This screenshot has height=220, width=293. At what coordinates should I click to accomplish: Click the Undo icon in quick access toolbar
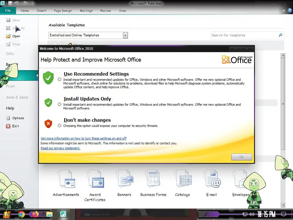click(x=17, y=3)
